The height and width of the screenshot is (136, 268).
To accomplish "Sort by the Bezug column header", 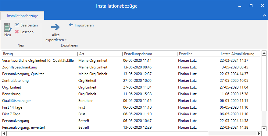I will click(39, 54).
